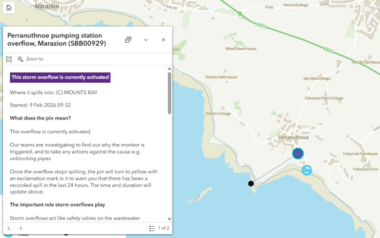380x238 pixels.
Task: Go to the previous feature with the left arrow
Action: (9, 228)
